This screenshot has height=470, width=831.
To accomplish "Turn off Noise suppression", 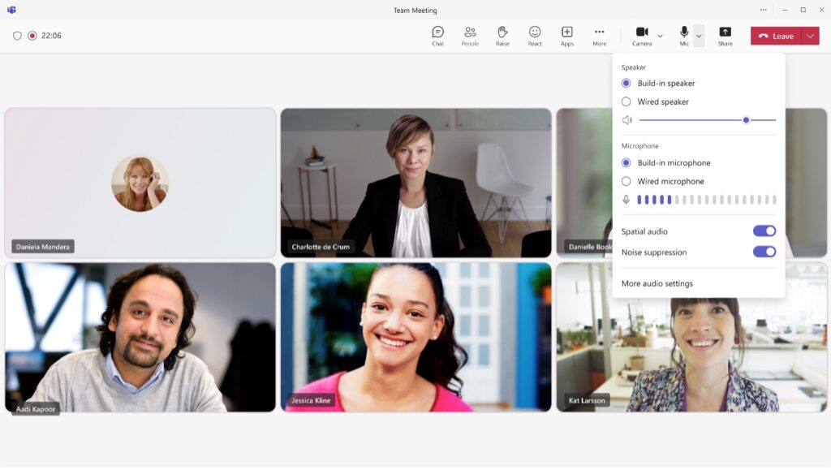I will point(764,252).
